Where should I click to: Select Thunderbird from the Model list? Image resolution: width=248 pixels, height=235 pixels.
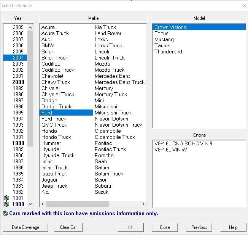(168, 52)
